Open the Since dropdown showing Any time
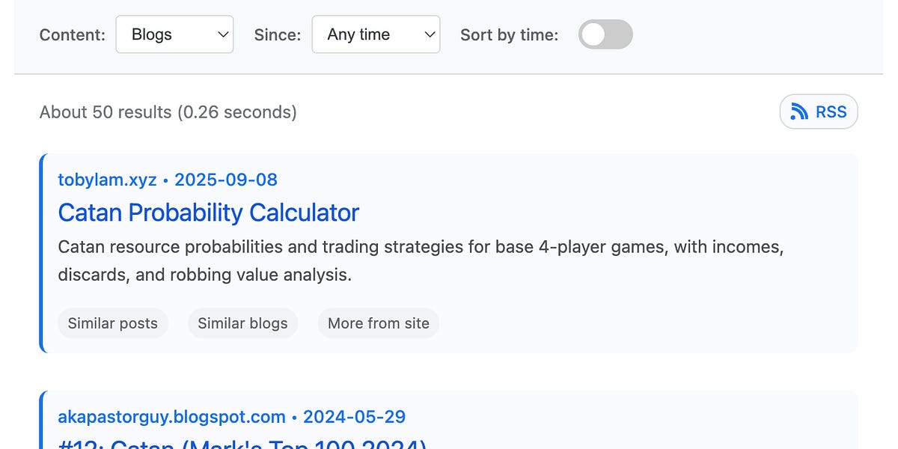Viewport: 898px width, 449px height. (375, 34)
